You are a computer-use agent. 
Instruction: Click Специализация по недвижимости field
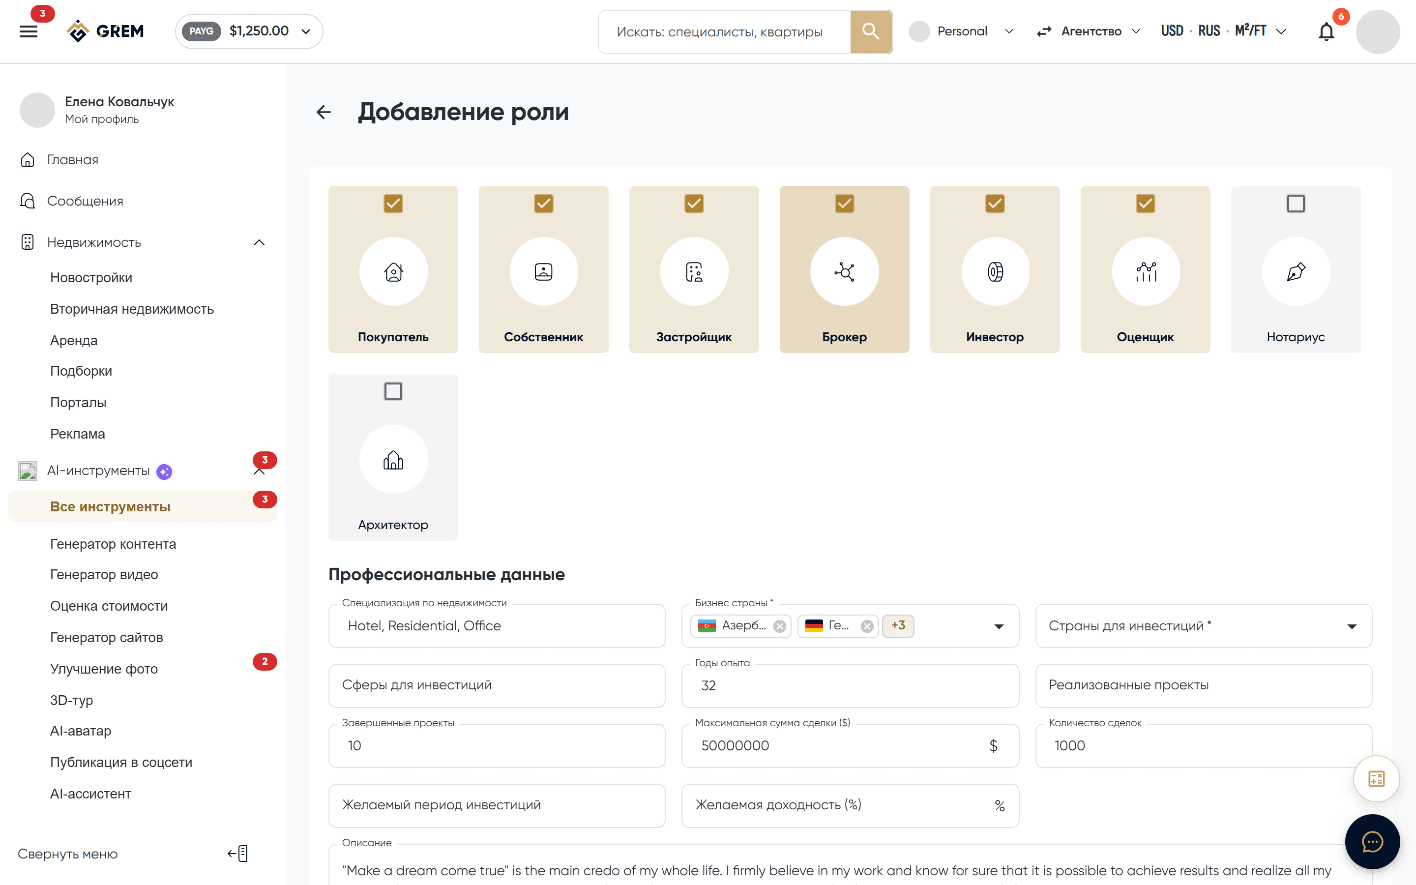pos(497,626)
